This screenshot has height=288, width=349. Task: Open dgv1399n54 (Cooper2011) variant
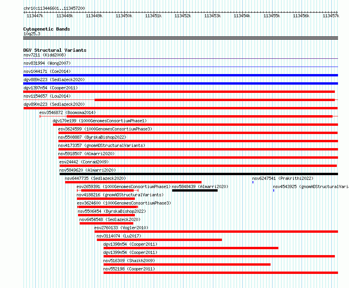(x=130, y=252)
